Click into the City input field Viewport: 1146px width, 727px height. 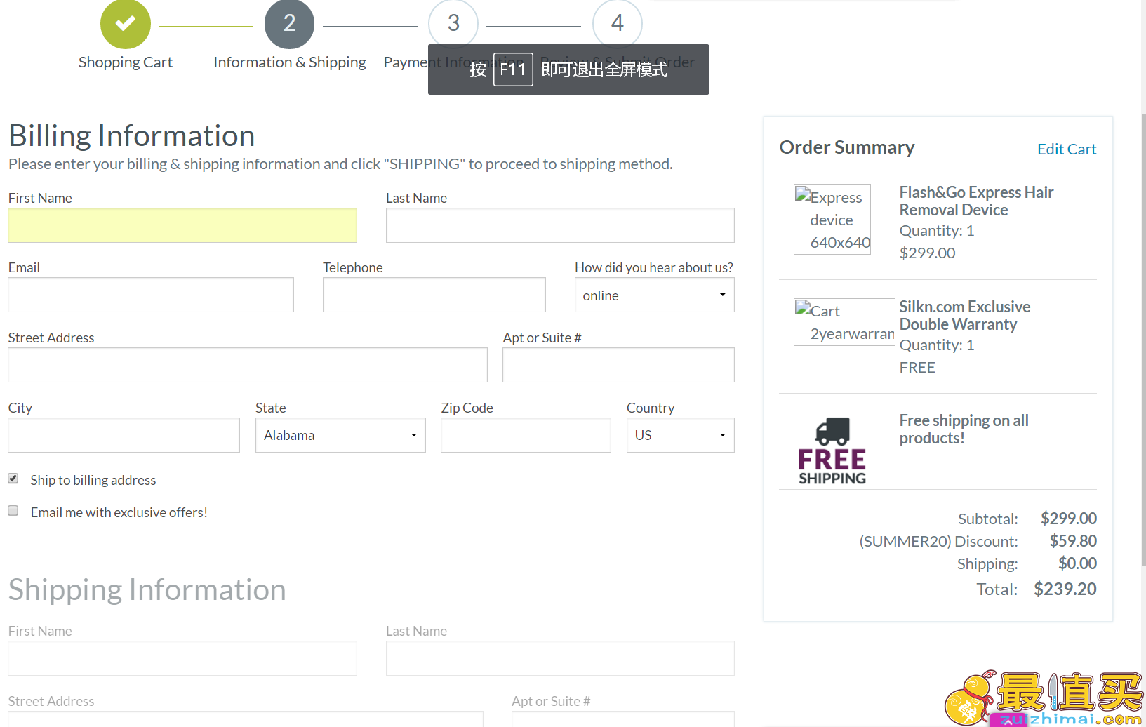pyautogui.click(x=124, y=435)
